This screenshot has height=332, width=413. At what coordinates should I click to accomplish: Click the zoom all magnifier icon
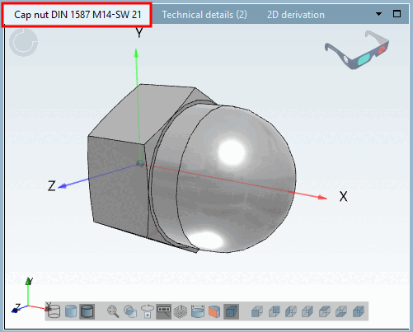tap(113, 311)
